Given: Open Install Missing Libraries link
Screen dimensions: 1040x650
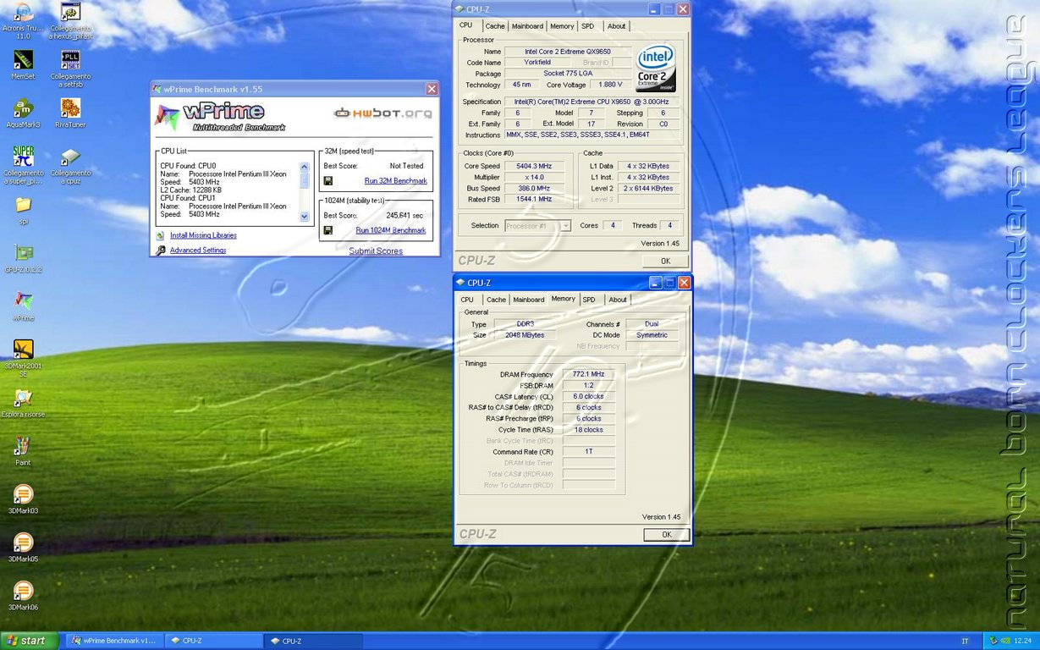Looking at the screenshot, I should [x=203, y=235].
